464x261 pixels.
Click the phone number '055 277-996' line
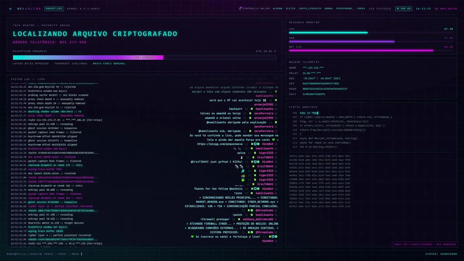[x=50, y=42]
